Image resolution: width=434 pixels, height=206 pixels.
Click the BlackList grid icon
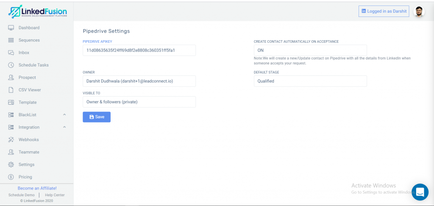(11, 114)
